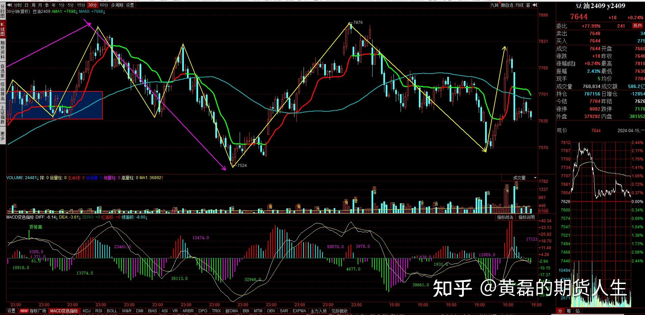
Task: Click the collapse arrow icon before 分时
Action: click(x=9, y=5)
